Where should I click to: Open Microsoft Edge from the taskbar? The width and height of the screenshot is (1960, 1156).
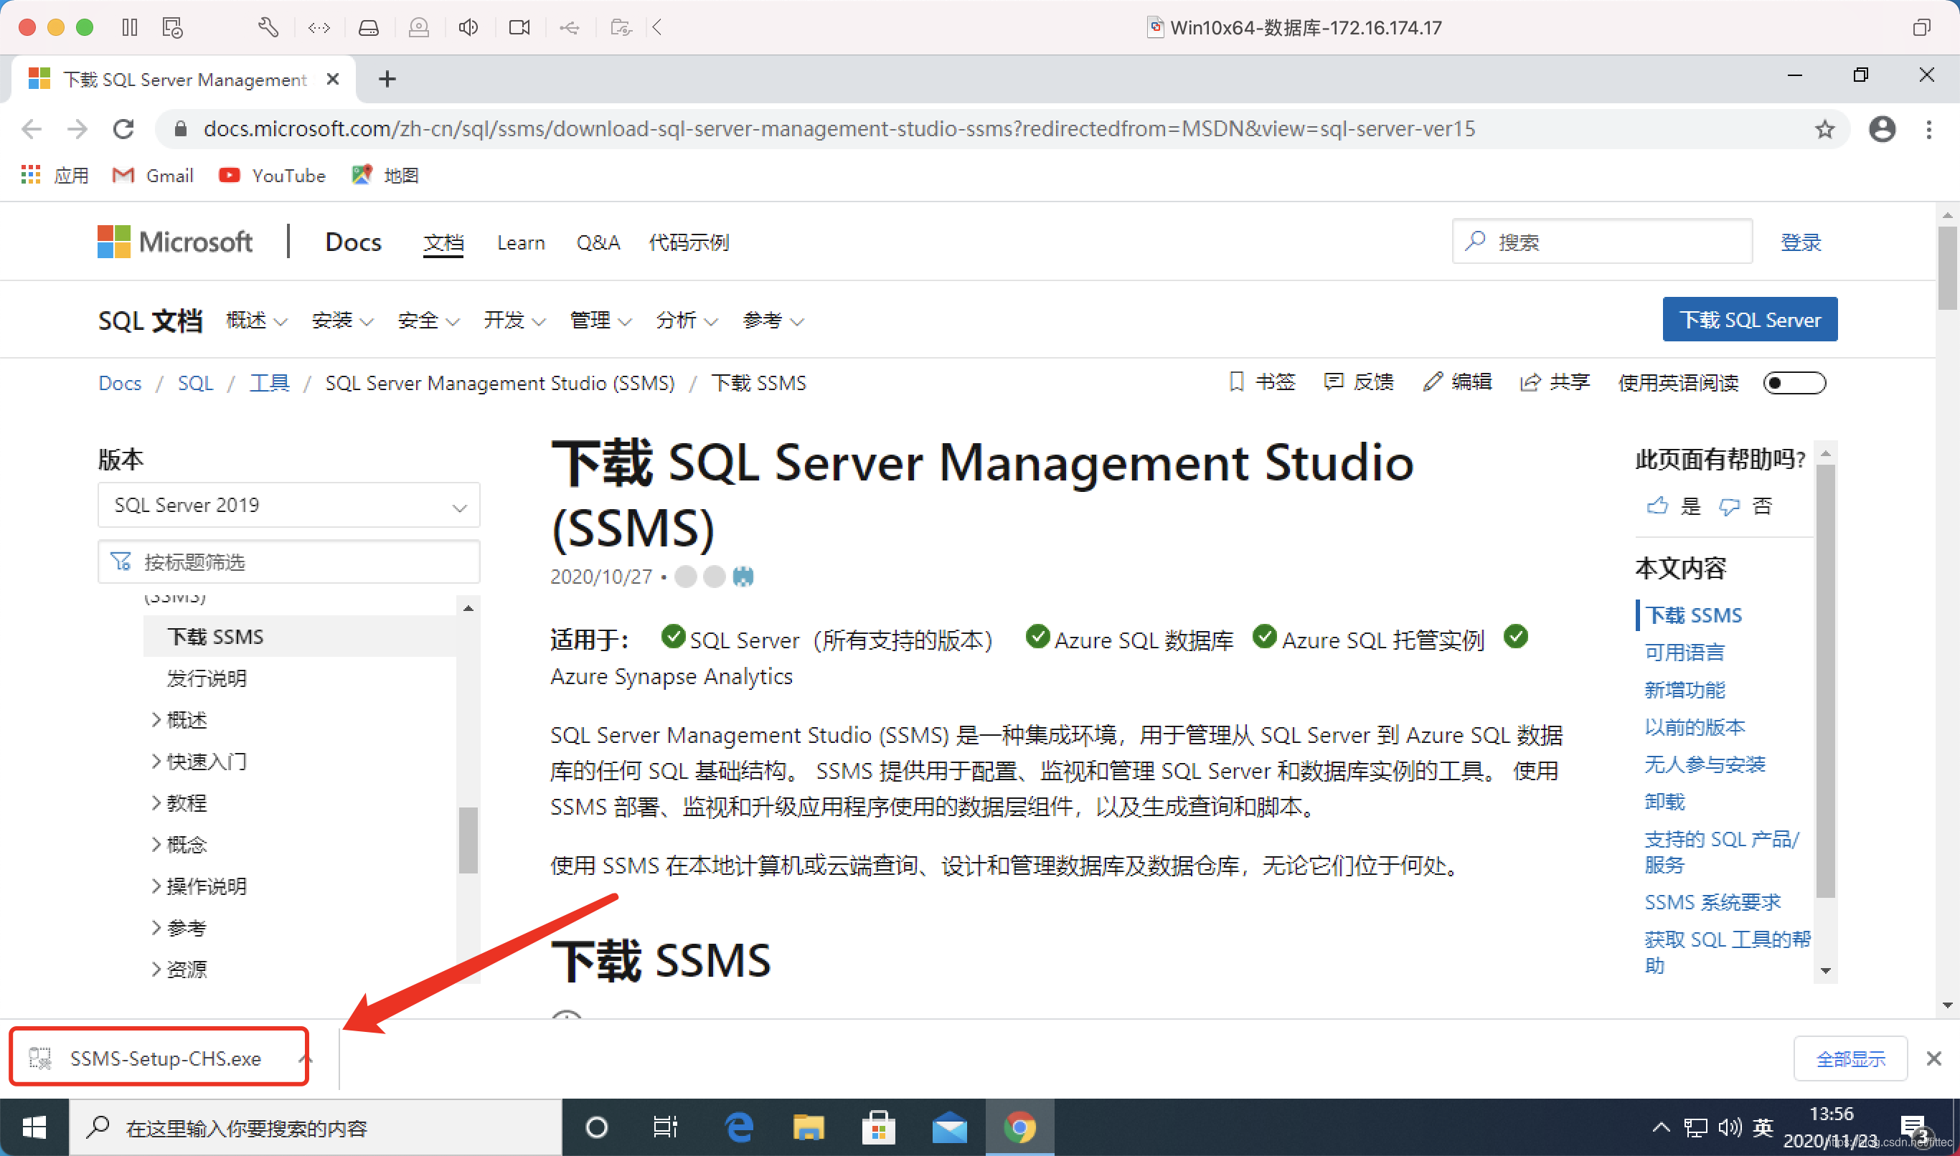click(738, 1127)
